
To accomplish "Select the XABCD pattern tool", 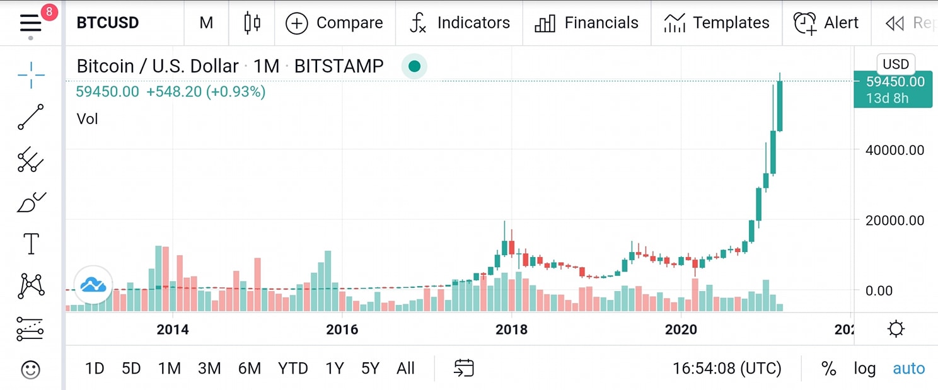I will click(x=32, y=285).
